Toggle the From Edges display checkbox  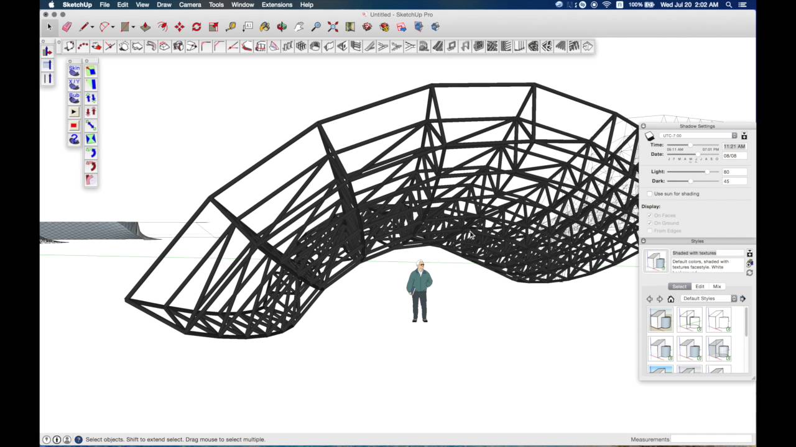click(x=650, y=230)
